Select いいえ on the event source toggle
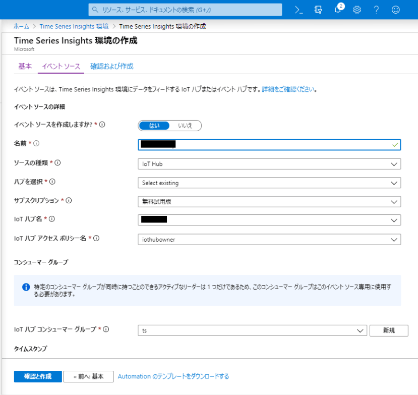Image resolution: width=418 pixels, height=395 pixels. [x=185, y=126]
